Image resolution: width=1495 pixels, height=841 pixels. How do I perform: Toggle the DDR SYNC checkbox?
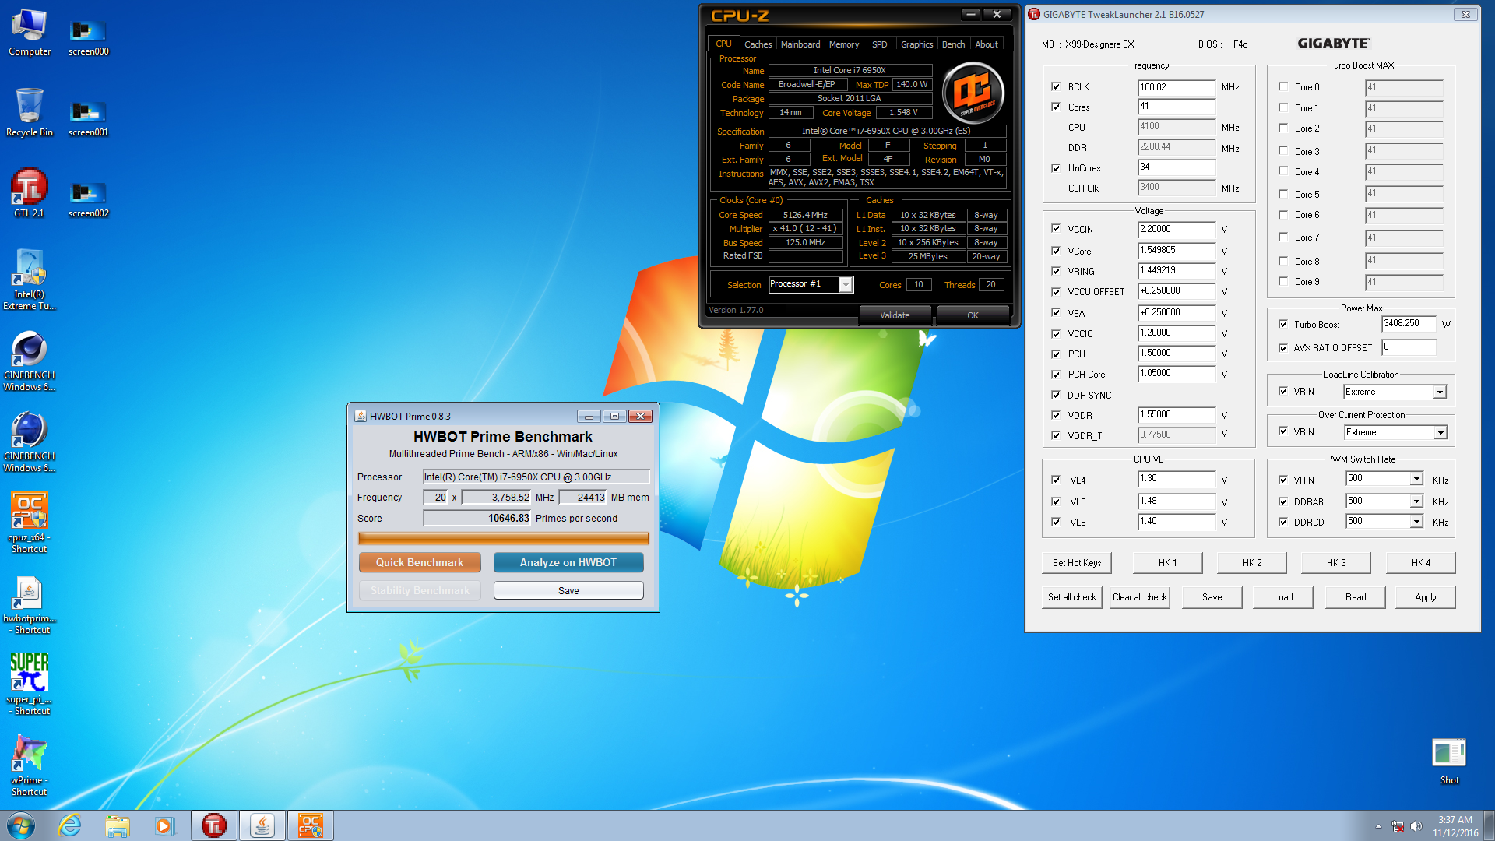1056,395
